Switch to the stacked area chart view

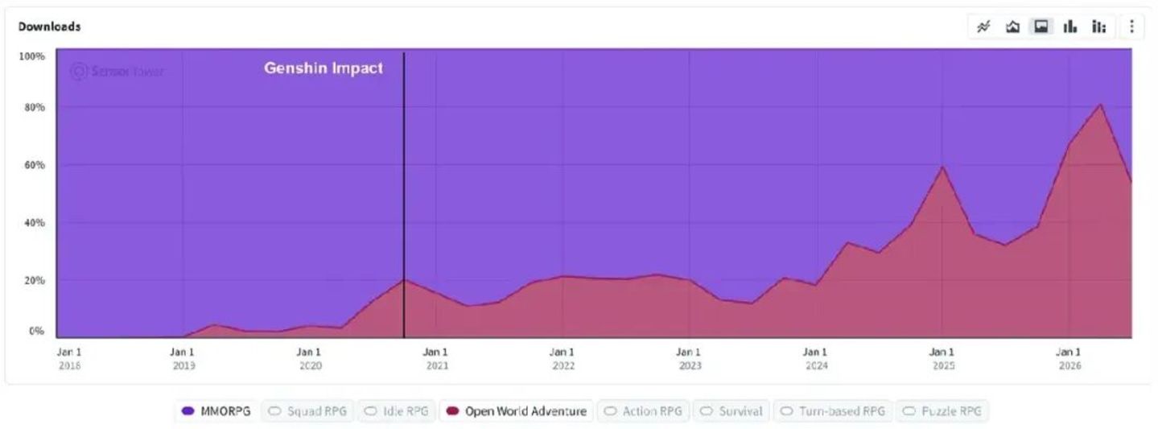[1012, 27]
